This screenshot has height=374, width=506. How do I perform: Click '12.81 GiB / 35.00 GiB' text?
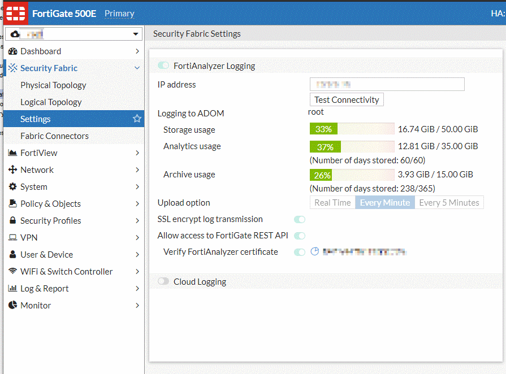click(438, 146)
